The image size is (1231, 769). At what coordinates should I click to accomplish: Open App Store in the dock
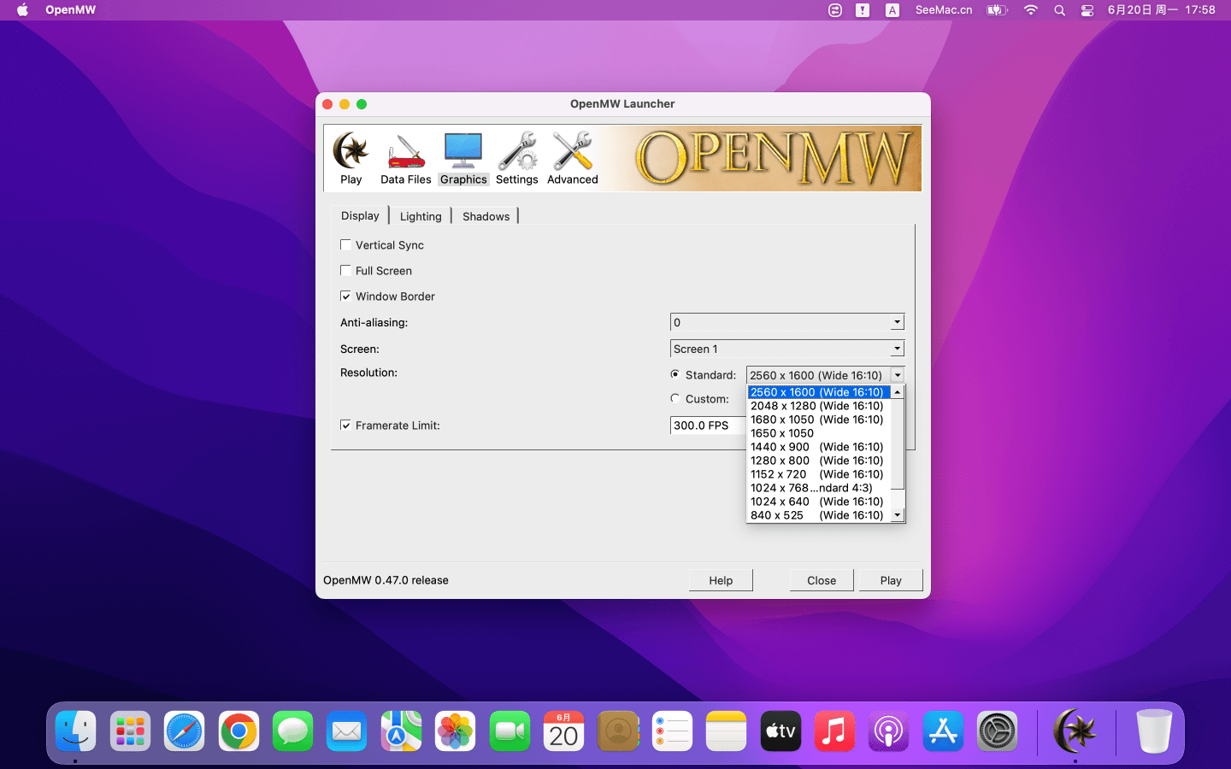coord(944,731)
